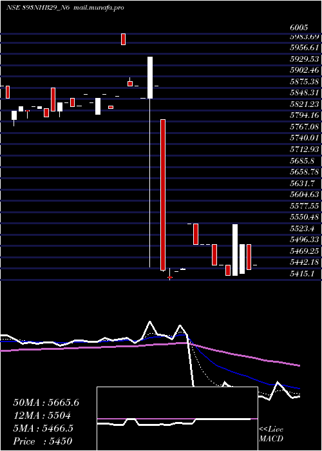Select the 5523.4 price level label
This screenshot has width=322, height=451.
(302, 228)
